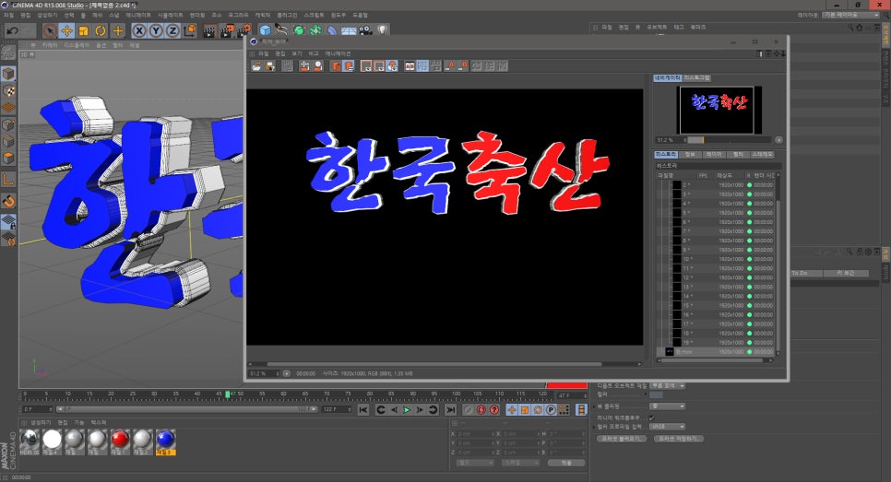
Task: Switch to Layer (레이어) tab in Picture Viewer
Action: (x=714, y=155)
